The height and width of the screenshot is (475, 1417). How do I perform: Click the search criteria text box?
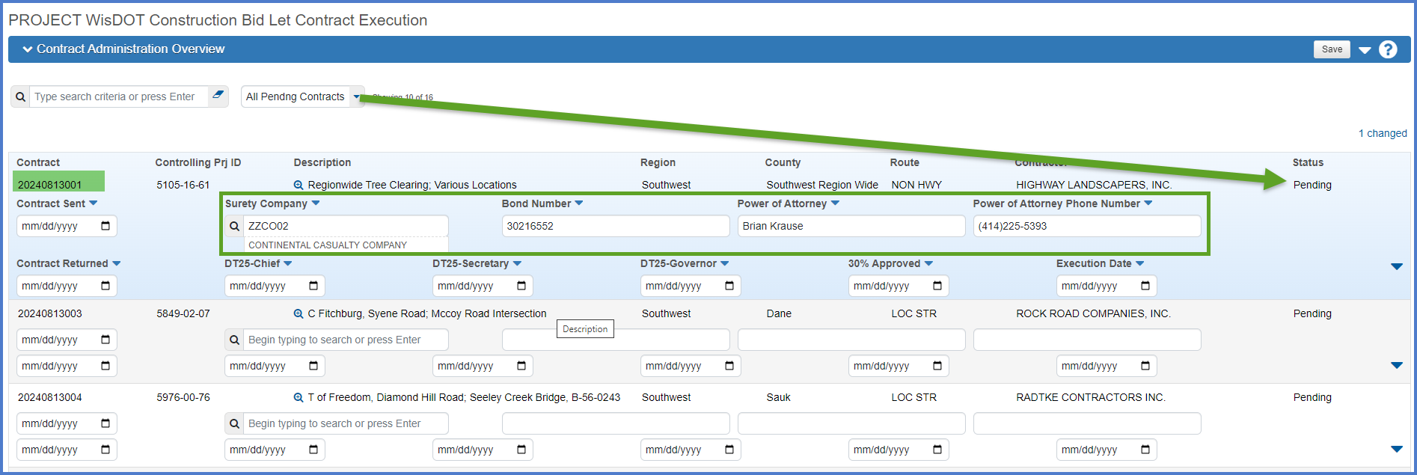118,96
